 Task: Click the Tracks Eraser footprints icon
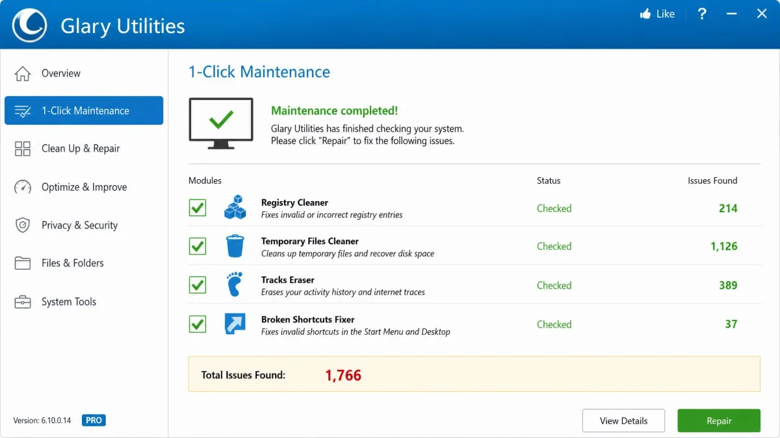[x=235, y=285]
